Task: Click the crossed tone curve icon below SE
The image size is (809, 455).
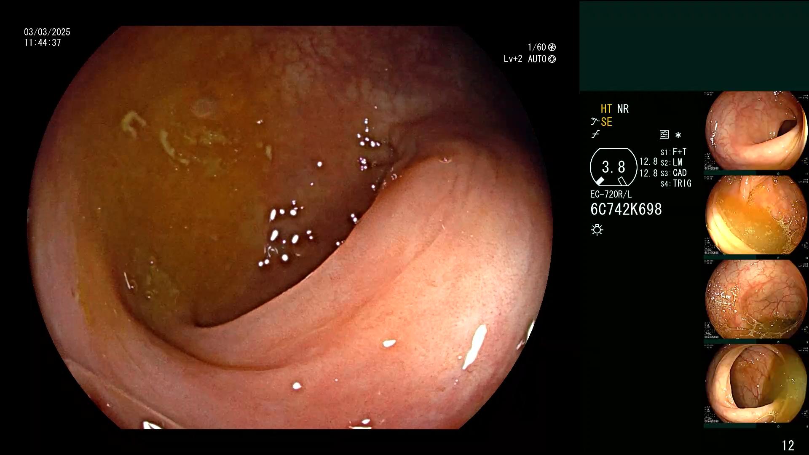Action: click(x=595, y=134)
